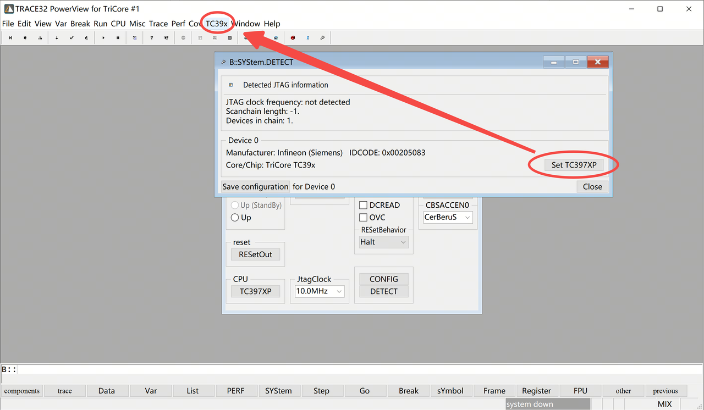Select the Up (StandBy) radio button
The height and width of the screenshot is (410, 704).
(x=235, y=205)
